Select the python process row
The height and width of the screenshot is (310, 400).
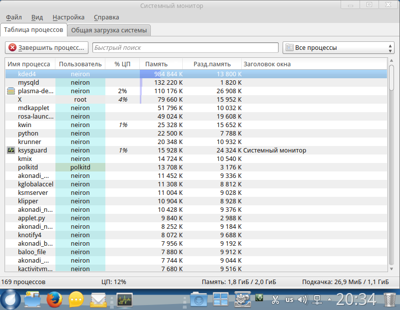(196, 134)
